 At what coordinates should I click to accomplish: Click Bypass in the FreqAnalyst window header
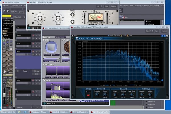pos(164,31)
